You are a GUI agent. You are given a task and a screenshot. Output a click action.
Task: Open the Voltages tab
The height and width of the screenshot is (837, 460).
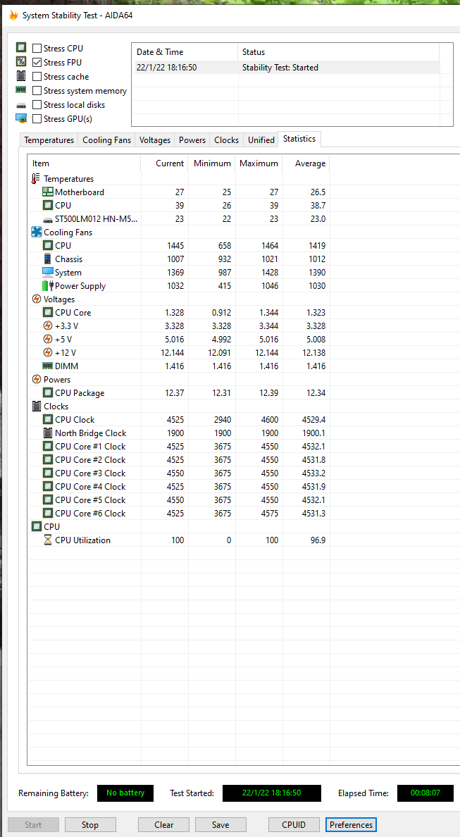(155, 140)
